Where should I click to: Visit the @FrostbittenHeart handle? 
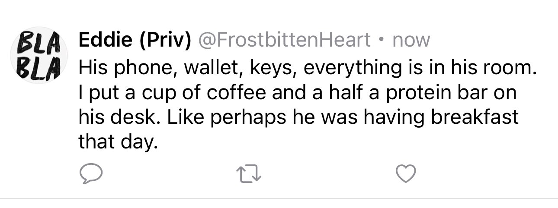click(x=284, y=40)
